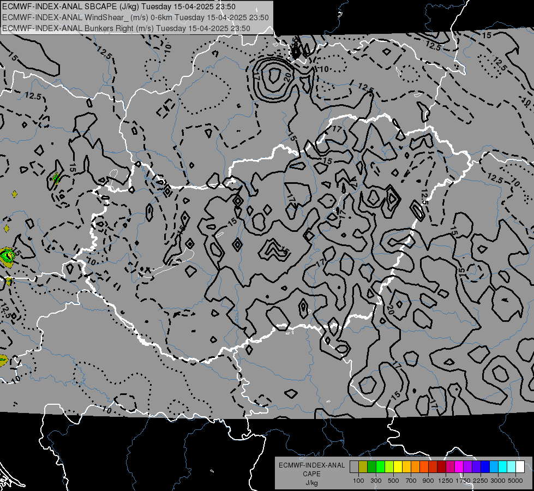This screenshot has height=491, width=534.
Task: Click the ECMWF-INDEX-ANAL legend label
Action: pyautogui.click(x=311, y=465)
